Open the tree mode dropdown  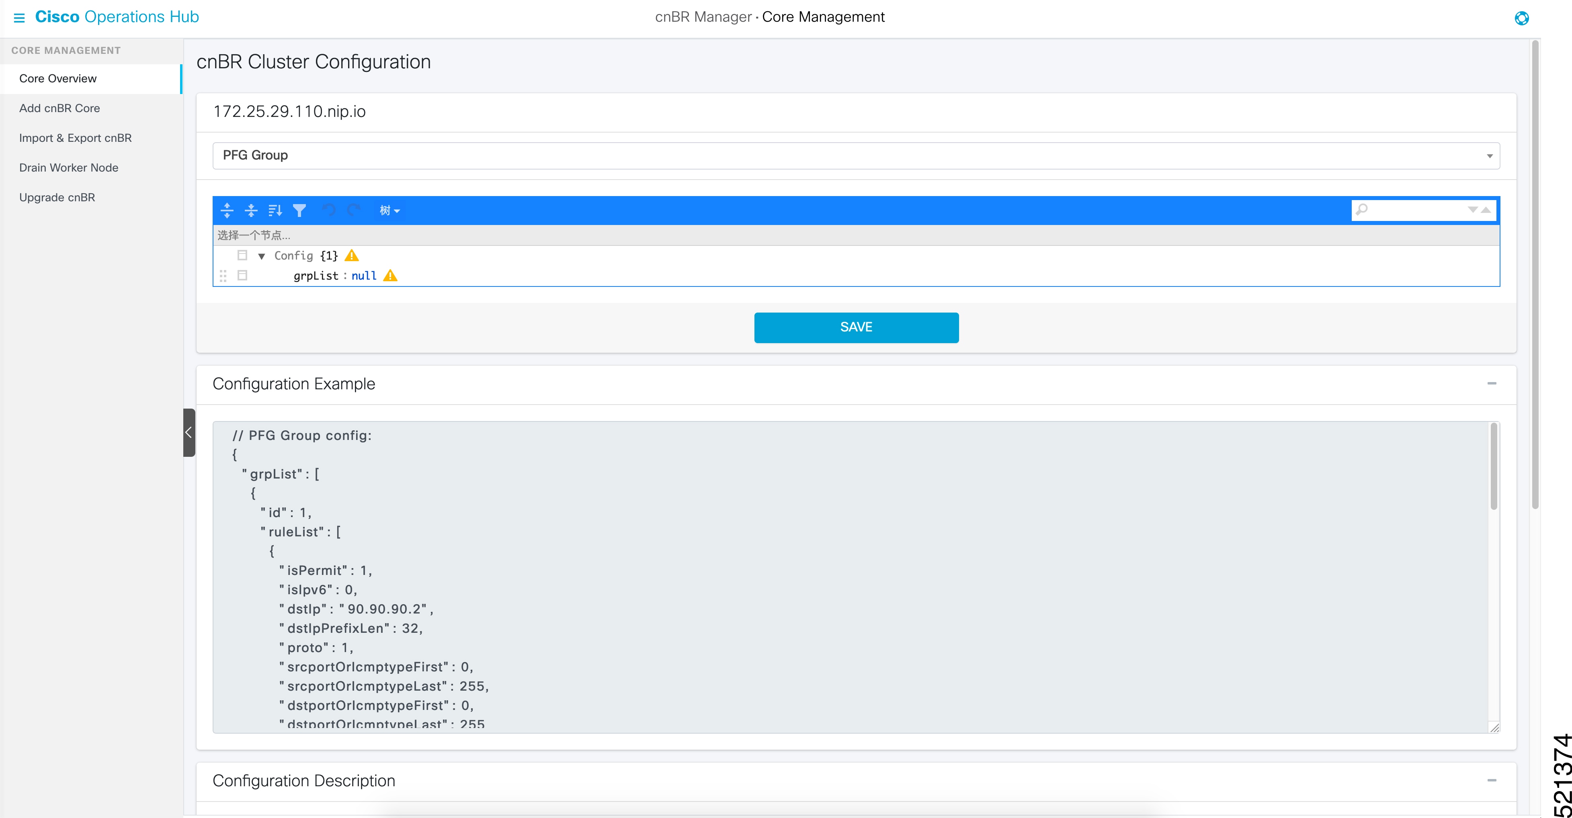pyautogui.click(x=389, y=211)
